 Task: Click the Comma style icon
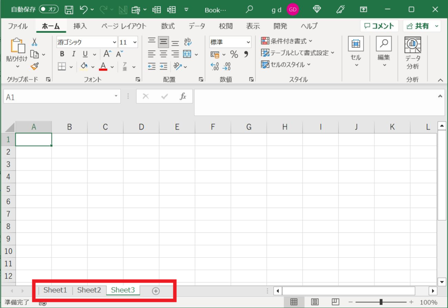click(x=246, y=54)
